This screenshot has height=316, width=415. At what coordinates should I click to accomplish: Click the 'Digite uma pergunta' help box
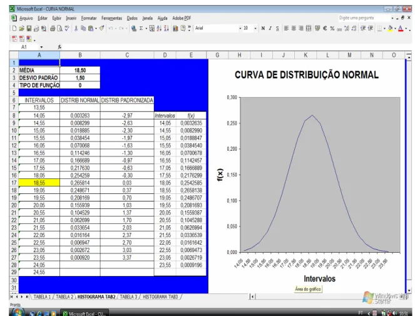coord(364,18)
